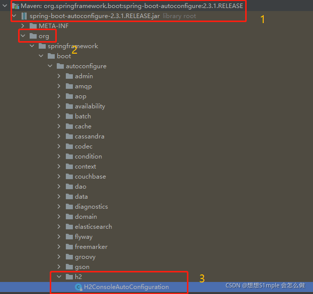Click the boot folder icon
The width and height of the screenshot is (313, 294).
click(x=51, y=56)
